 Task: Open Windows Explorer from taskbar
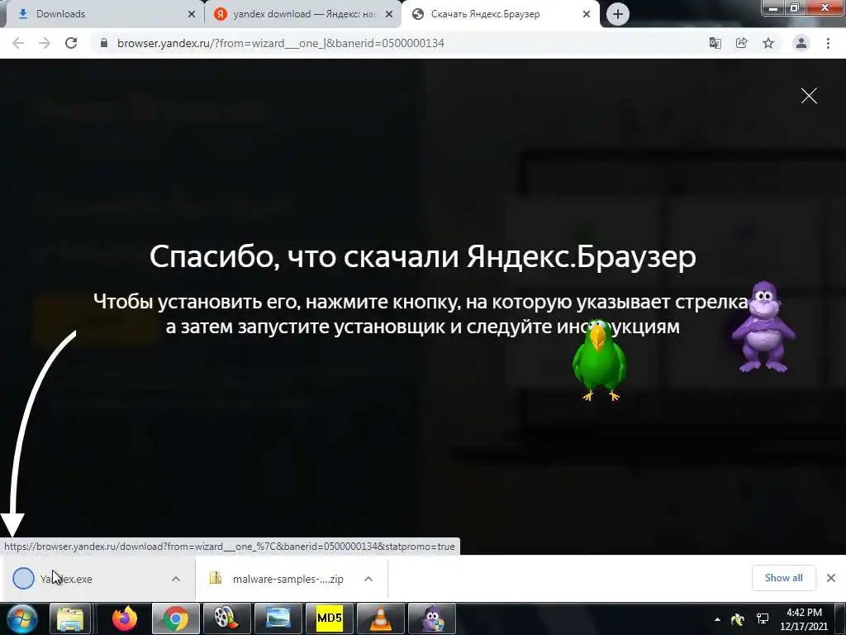click(x=70, y=618)
